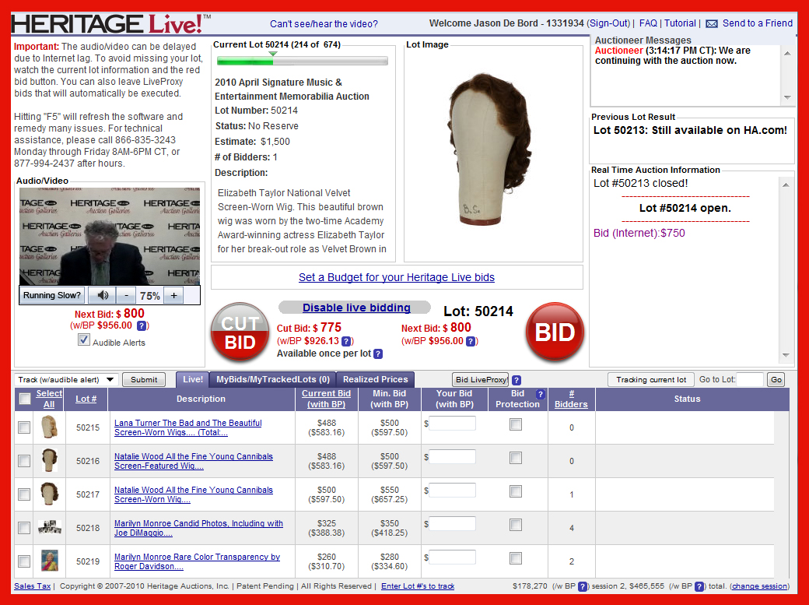The width and height of the screenshot is (809, 605).
Task: Click Can't see/hear the video? link
Action: [x=324, y=24]
